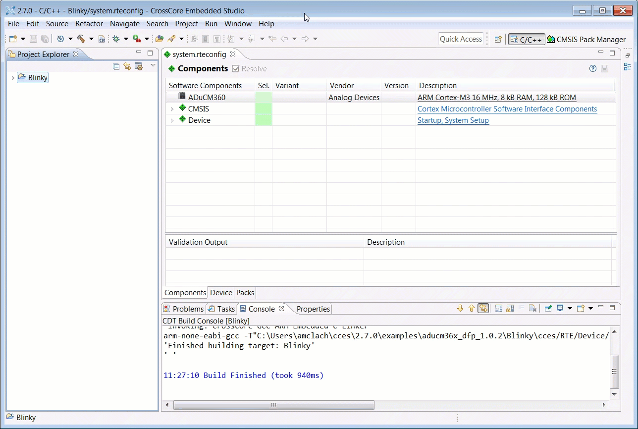Click the Outline icon in right sidebar

click(627, 67)
